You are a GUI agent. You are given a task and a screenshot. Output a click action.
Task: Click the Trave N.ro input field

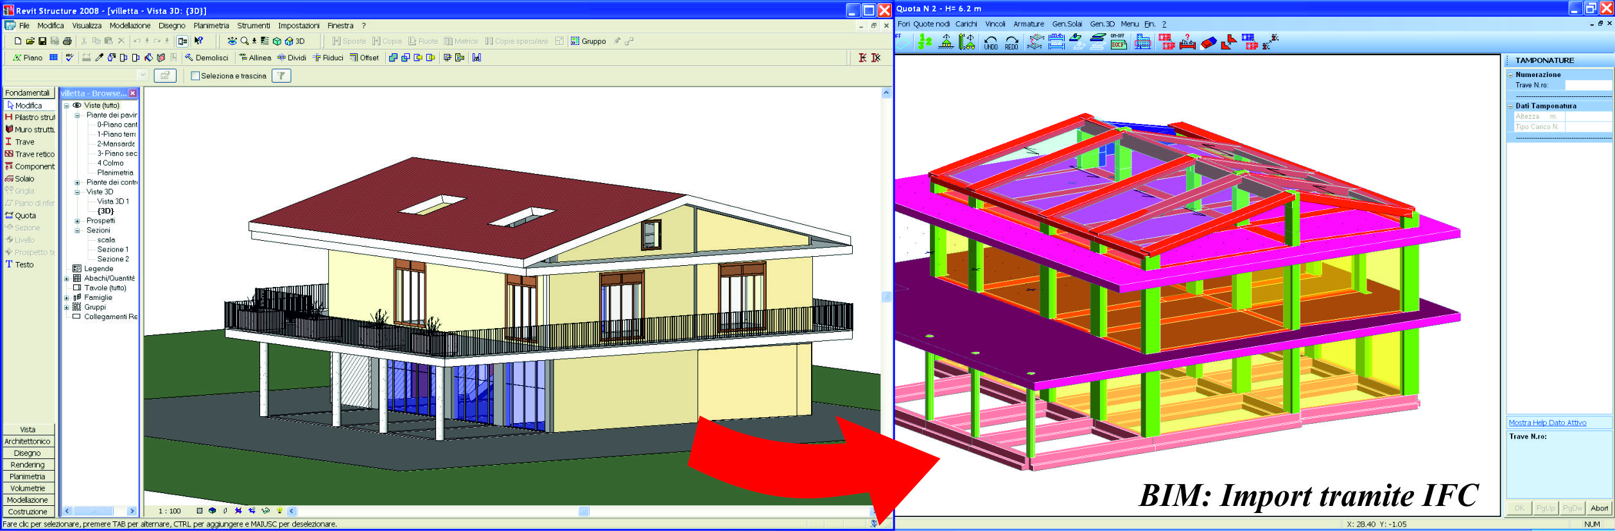1588,85
